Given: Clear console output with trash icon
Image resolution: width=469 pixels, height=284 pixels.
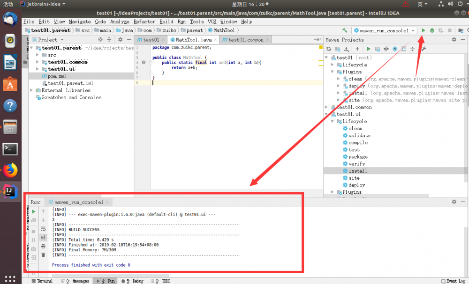Looking at the screenshot, I should click(43, 255).
